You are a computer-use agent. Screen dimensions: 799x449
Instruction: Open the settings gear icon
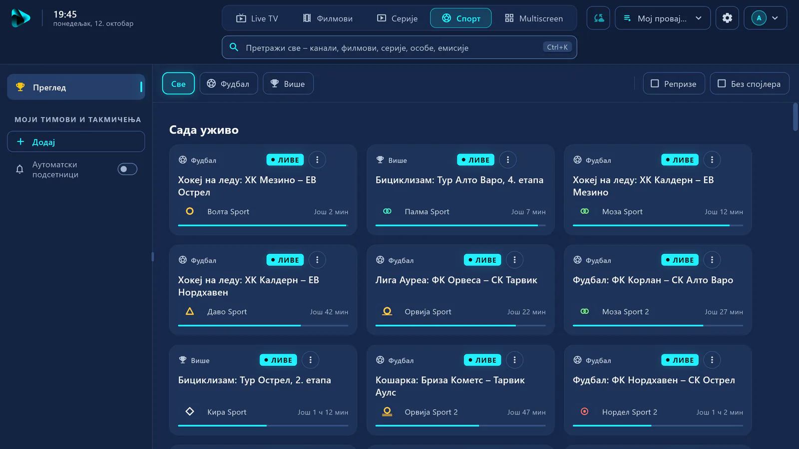click(x=727, y=18)
